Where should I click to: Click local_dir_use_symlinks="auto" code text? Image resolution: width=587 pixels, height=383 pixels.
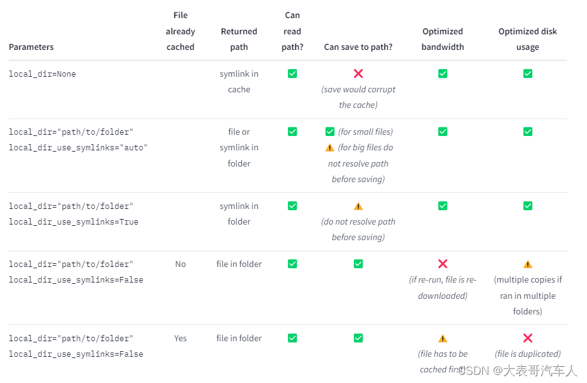click(x=79, y=148)
